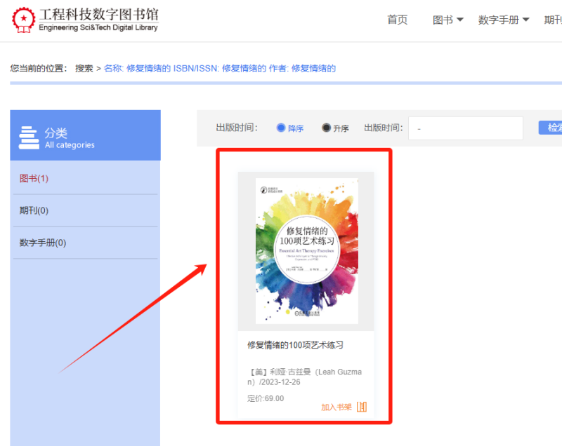Click the blue 检索 search button

click(550, 128)
